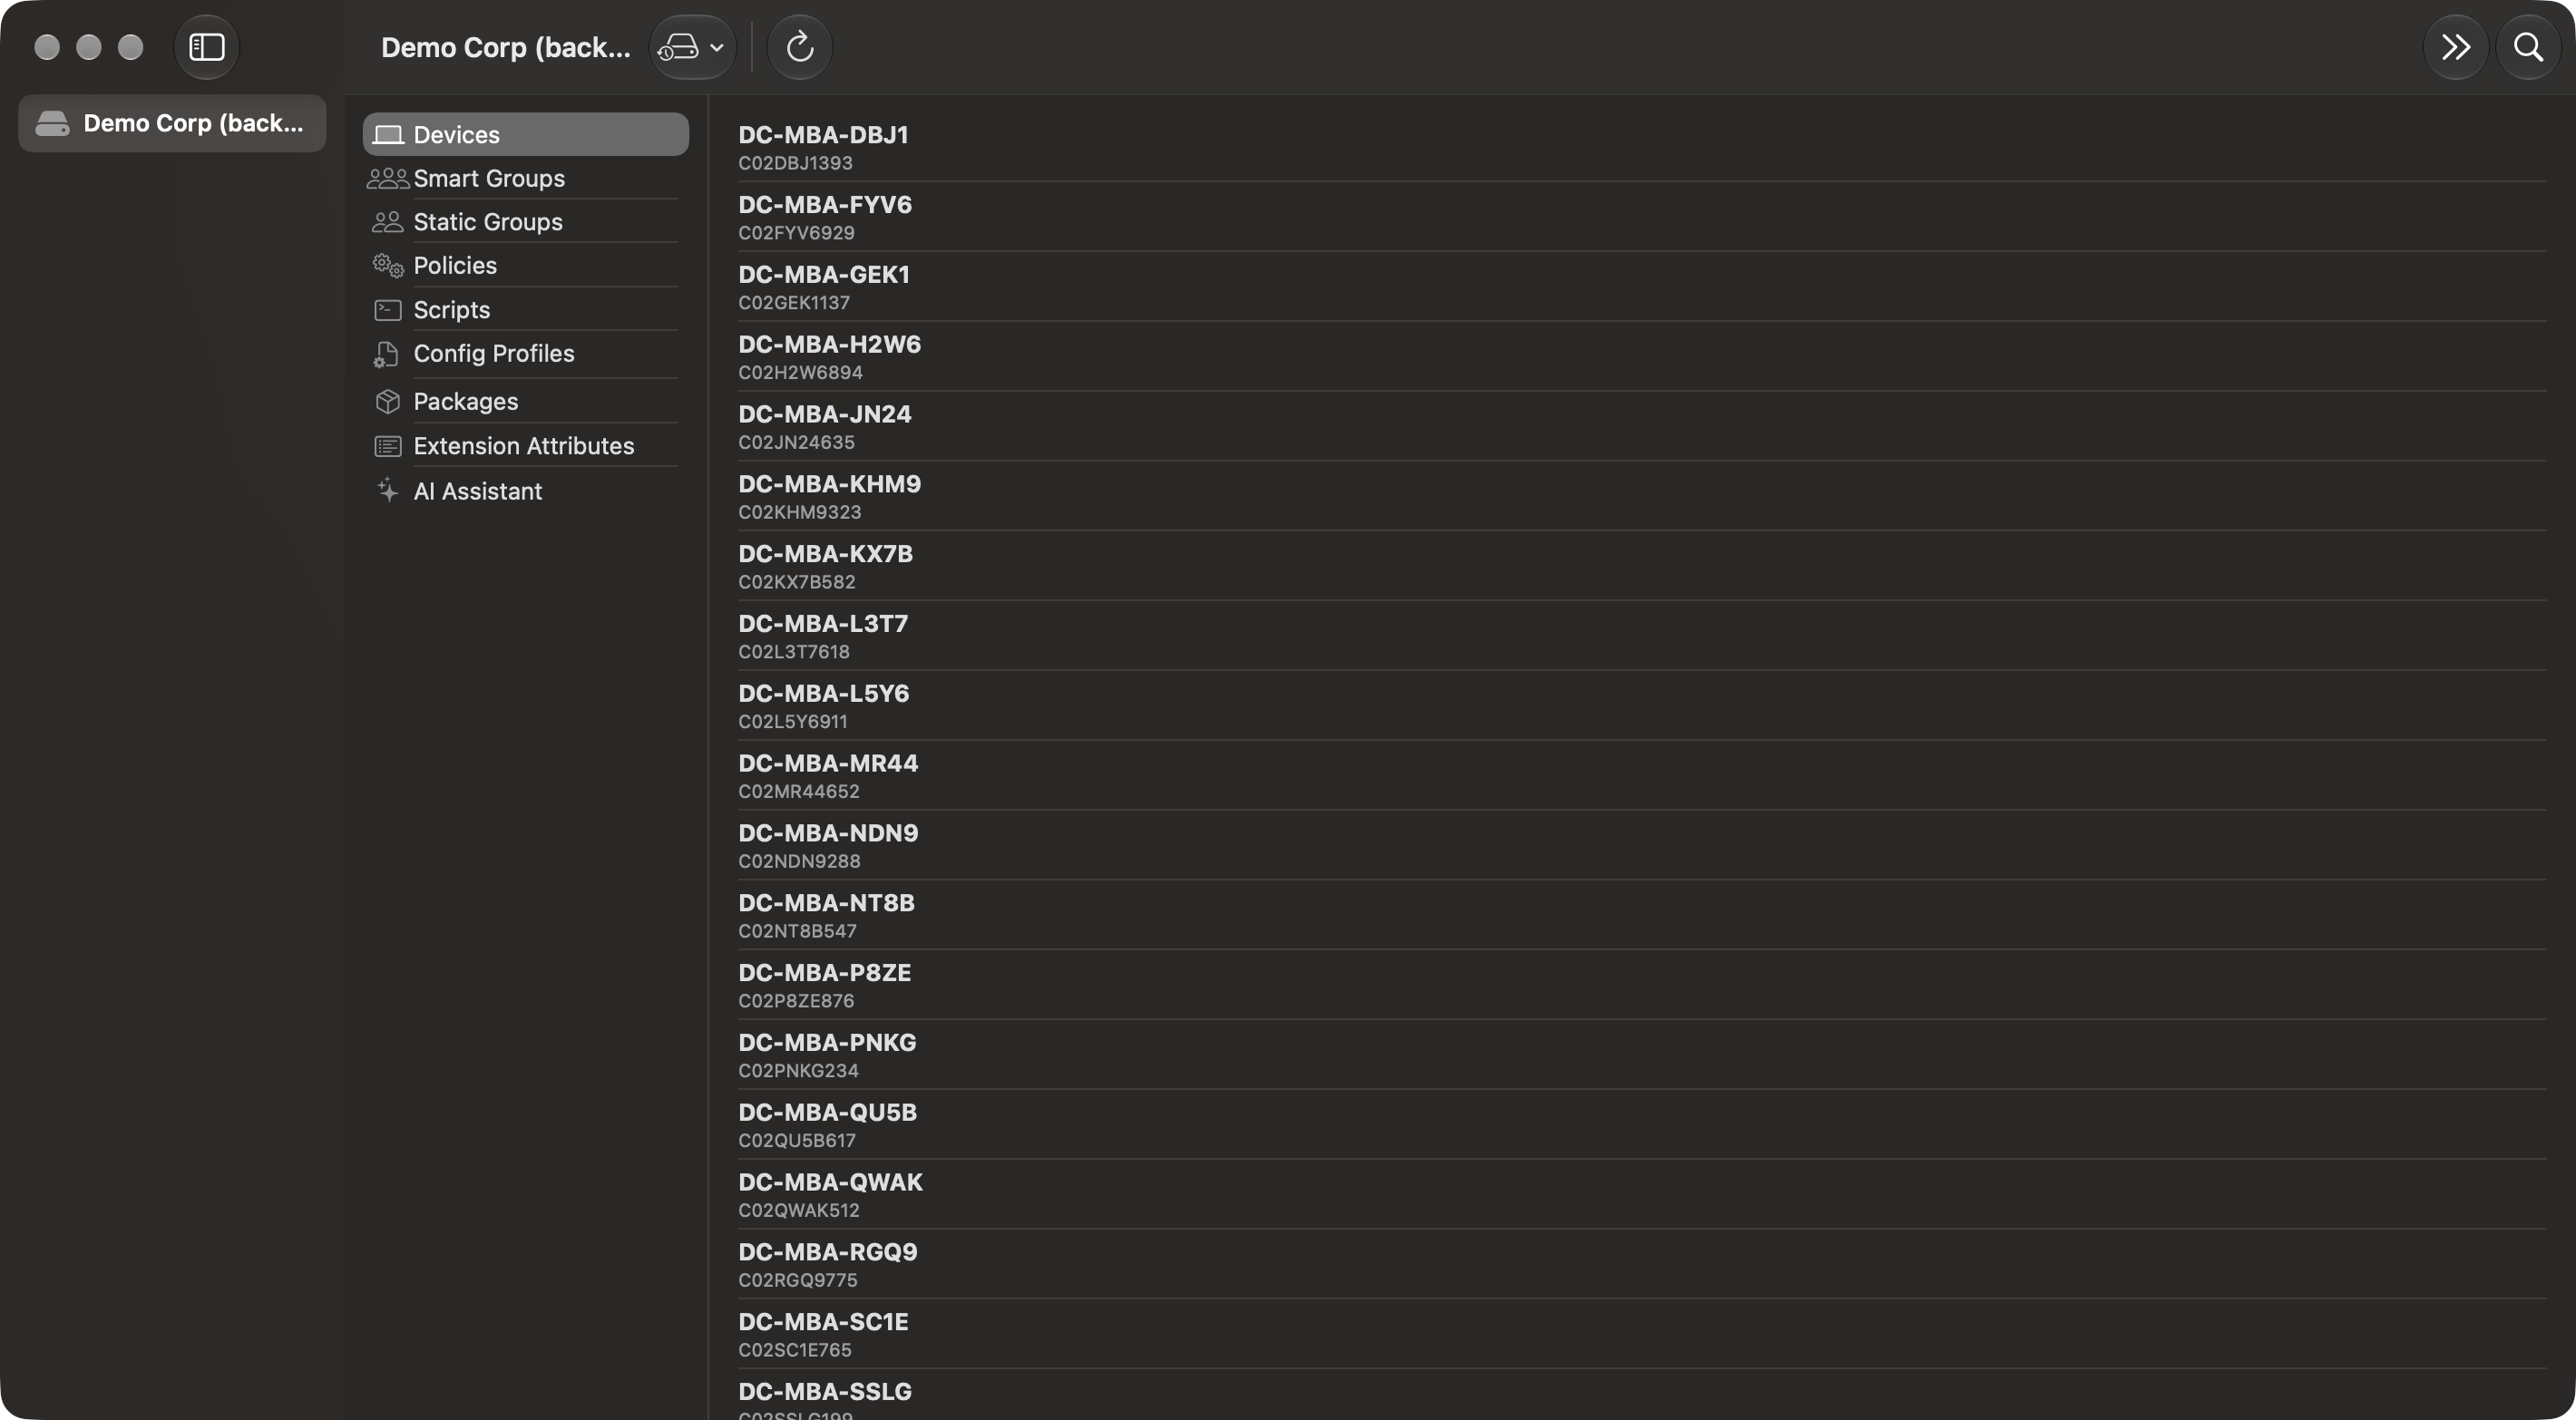Image resolution: width=2576 pixels, height=1420 pixels.
Task: Click the Demo Corp title in toolbar
Action: (506, 47)
